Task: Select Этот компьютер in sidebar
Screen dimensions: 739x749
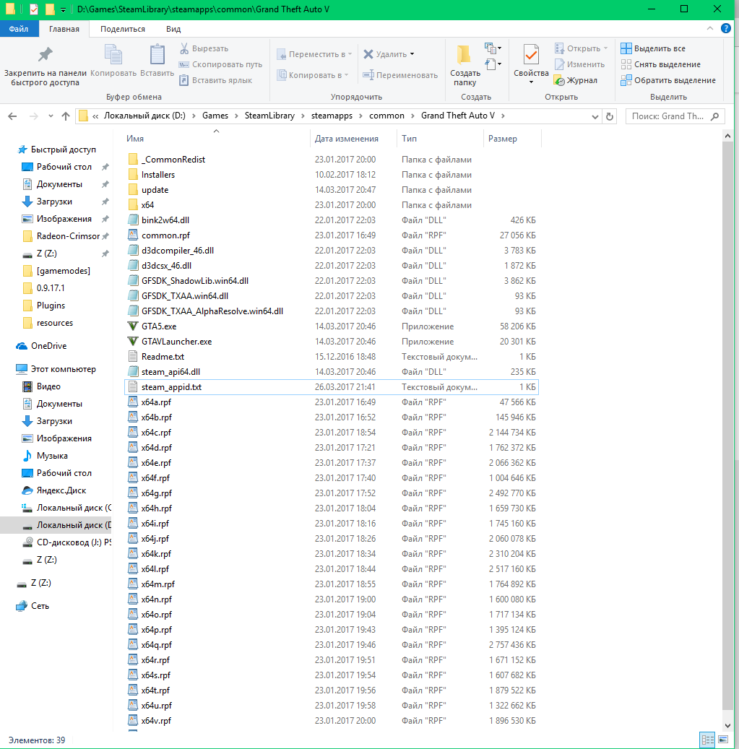Action: coord(56,369)
